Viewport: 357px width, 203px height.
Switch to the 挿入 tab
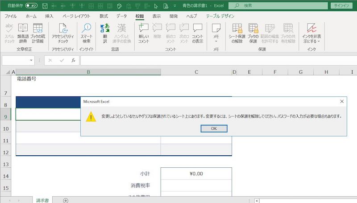click(49, 16)
